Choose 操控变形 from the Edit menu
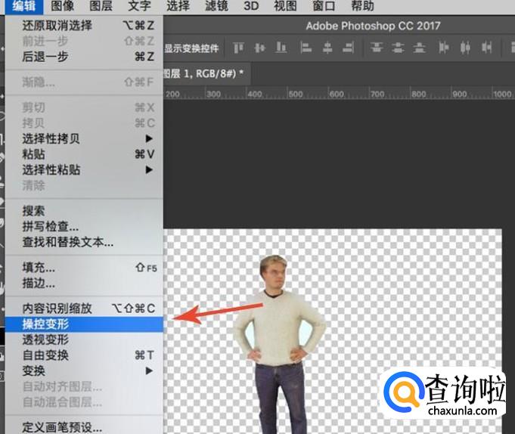 (45, 324)
